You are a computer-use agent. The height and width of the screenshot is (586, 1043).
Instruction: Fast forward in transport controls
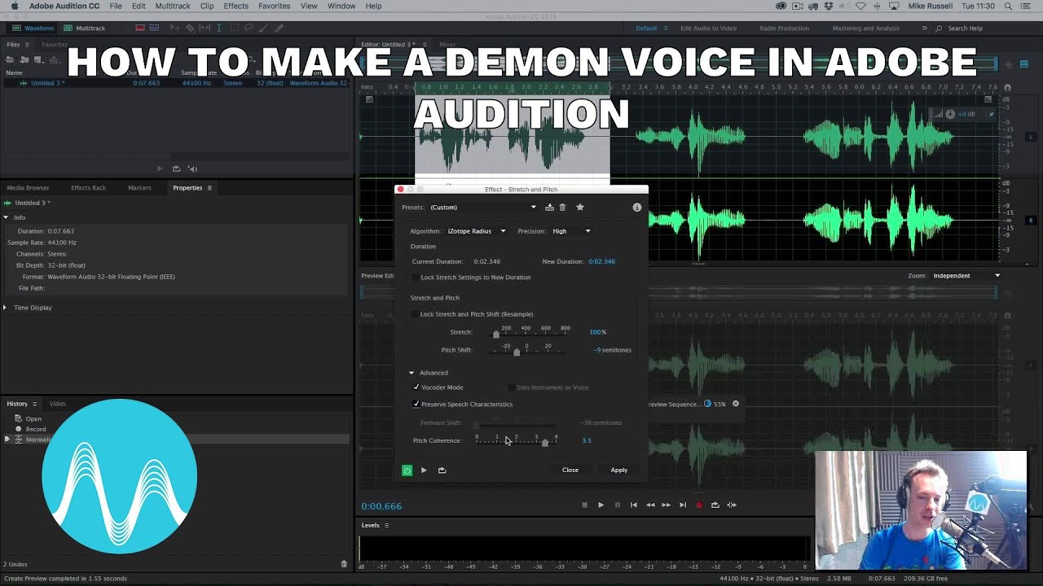click(x=666, y=505)
